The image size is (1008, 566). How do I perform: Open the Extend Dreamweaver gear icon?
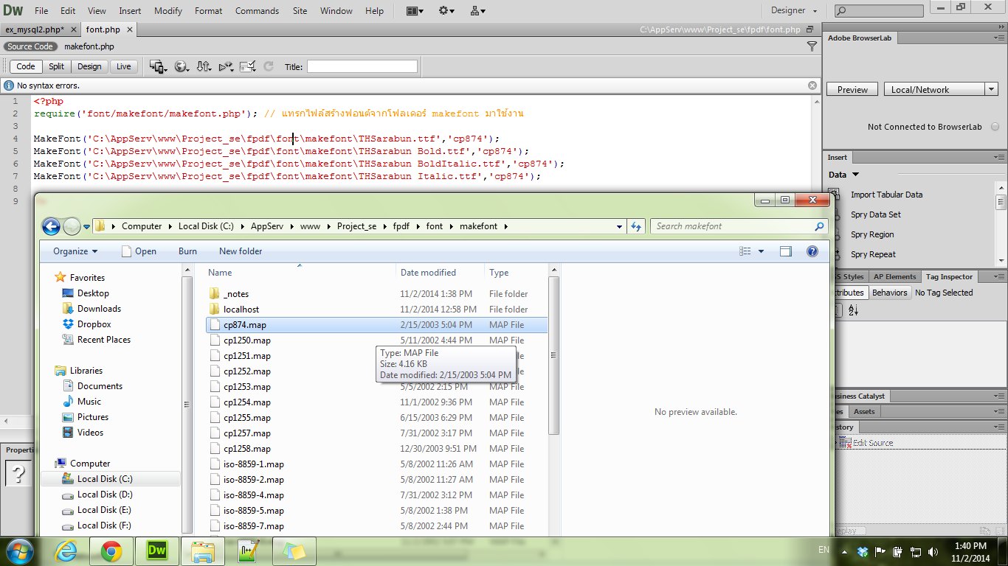point(446,11)
